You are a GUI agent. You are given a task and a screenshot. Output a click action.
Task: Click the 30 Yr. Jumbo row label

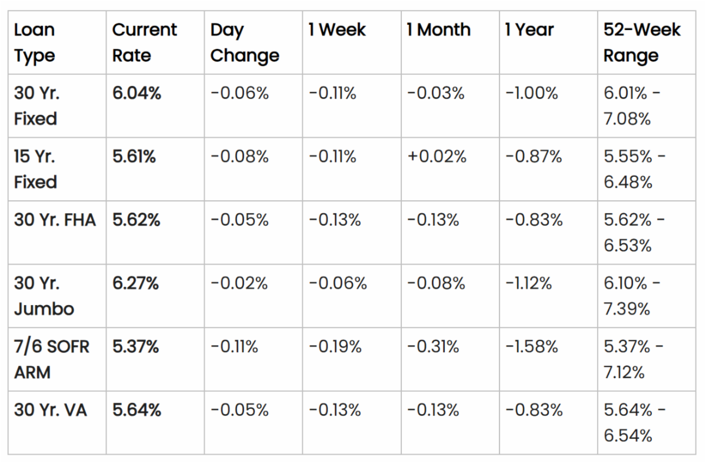pos(44,296)
